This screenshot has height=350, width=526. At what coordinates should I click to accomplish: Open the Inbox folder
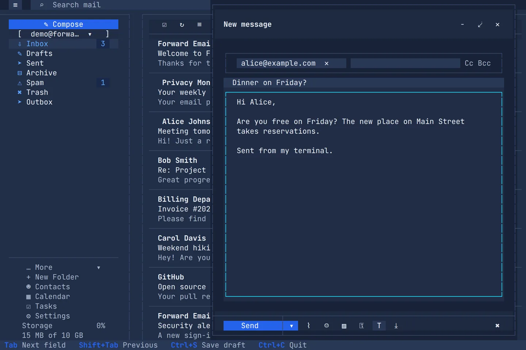coord(64,44)
